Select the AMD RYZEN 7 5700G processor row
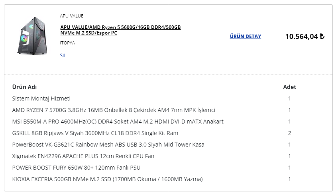This screenshot has width=336, height=195. tap(114, 110)
